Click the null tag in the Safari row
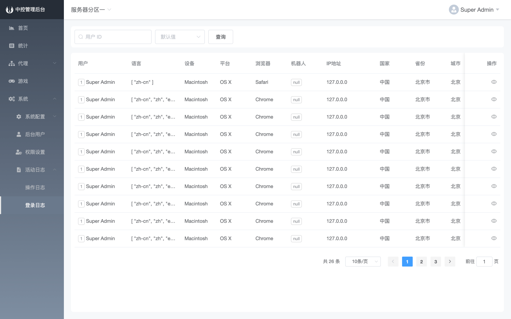This screenshot has width=511, height=319. [x=296, y=82]
